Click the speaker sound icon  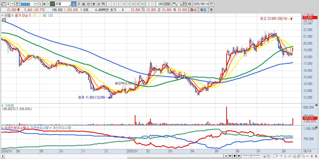[45, 4]
